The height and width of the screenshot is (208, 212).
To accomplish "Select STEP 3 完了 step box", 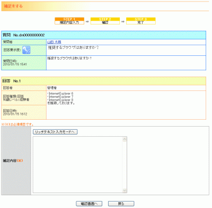I will (x=141, y=21).
